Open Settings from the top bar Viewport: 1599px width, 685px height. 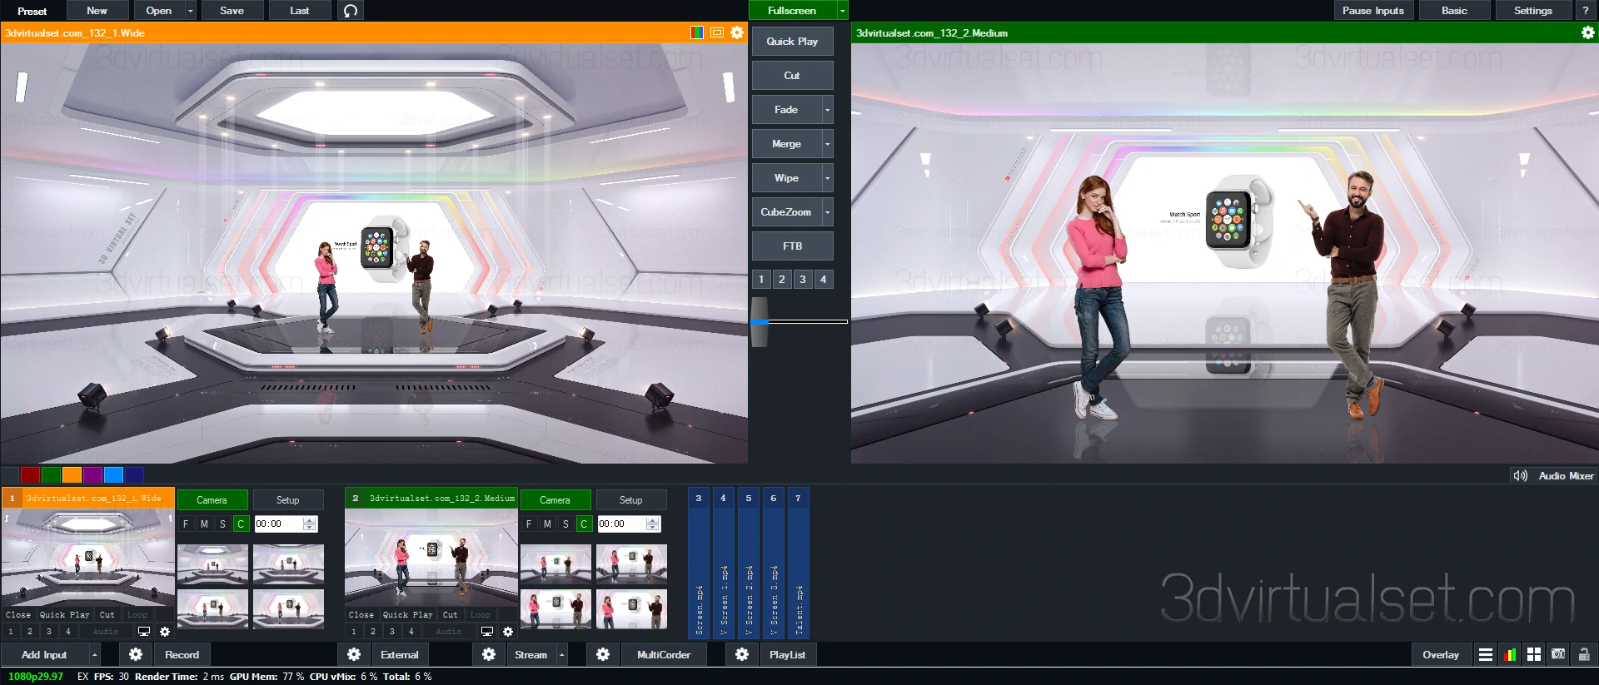pos(1532,11)
